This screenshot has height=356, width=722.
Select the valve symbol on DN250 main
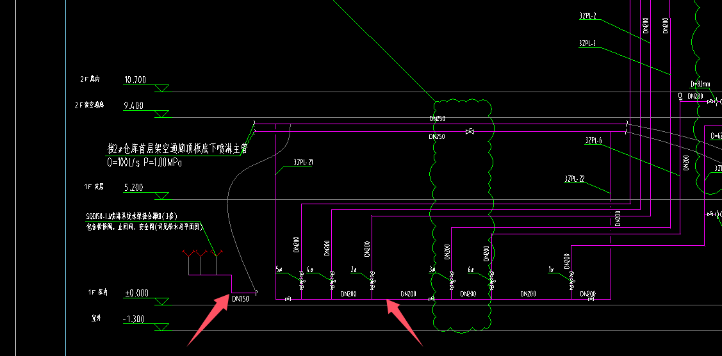click(470, 132)
